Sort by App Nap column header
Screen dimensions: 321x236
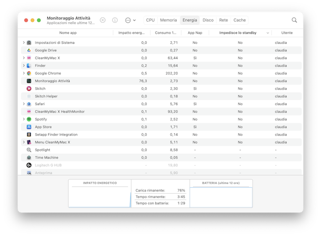point(195,33)
